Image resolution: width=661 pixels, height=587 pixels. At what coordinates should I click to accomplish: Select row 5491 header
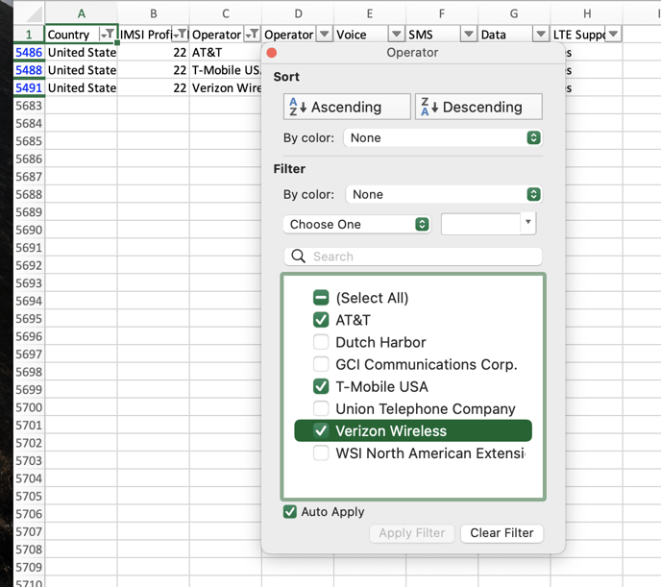(29, 87)
